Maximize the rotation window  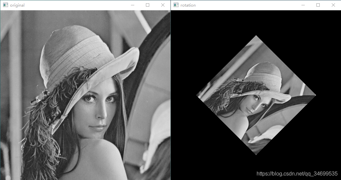point(318,5)
